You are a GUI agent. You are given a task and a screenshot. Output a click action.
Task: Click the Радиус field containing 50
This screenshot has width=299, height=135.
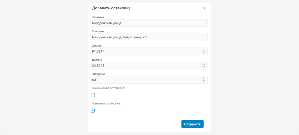[149, 80]
